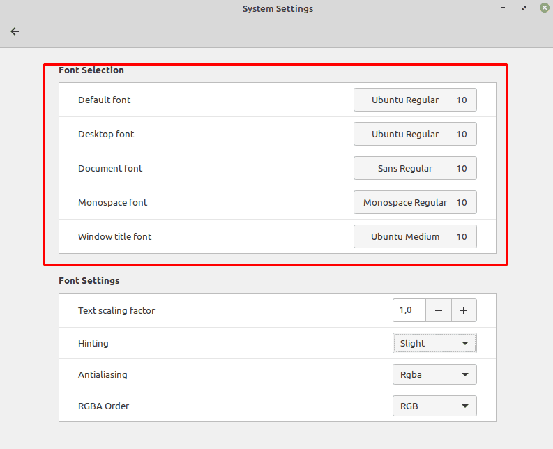Click the System Settings window title
This screenshot has width=553, height=449.
point(278,9)
